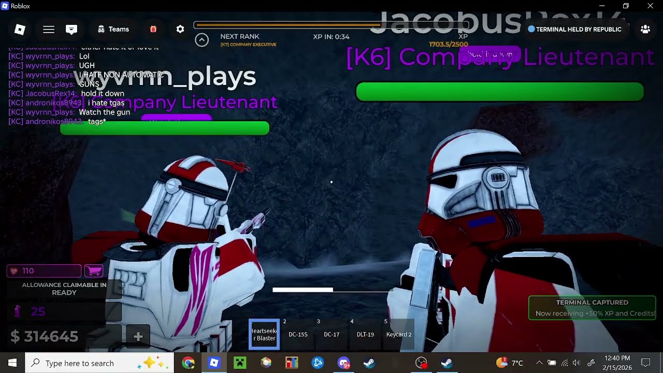Image resolution: width=663 pixels, height=373 pixels.
Task: Open the Windows Start menu
Action: 12,363
